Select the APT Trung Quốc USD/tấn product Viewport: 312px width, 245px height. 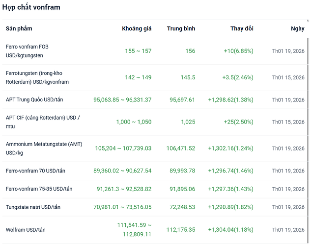34,99
